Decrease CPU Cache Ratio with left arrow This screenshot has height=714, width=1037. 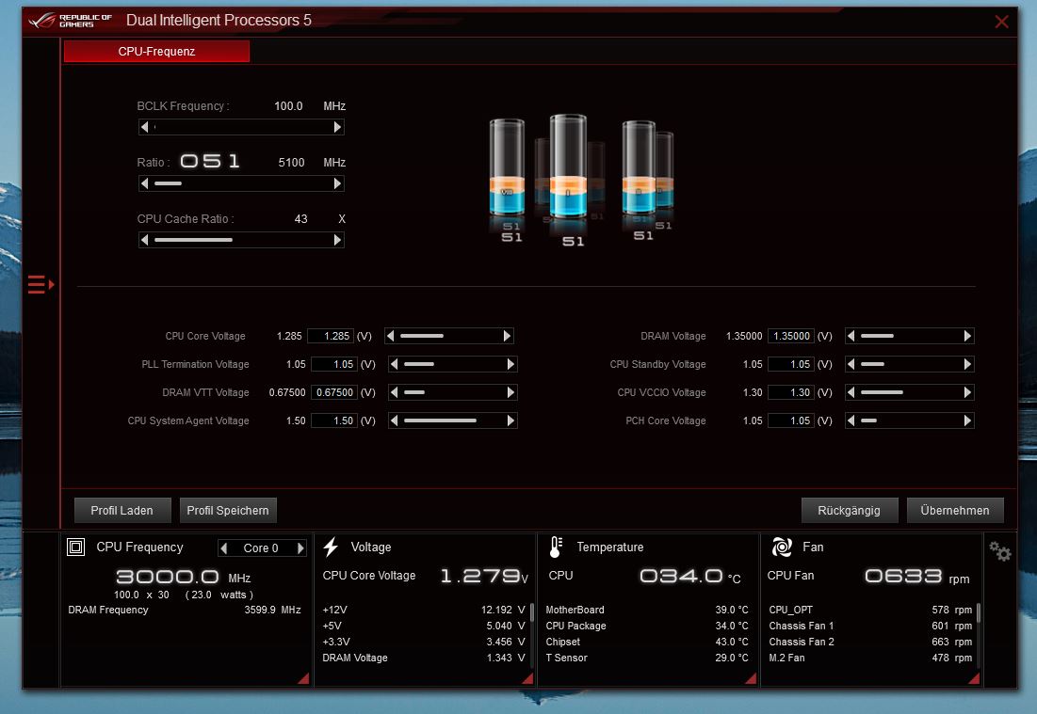click(x=144, y=240)
